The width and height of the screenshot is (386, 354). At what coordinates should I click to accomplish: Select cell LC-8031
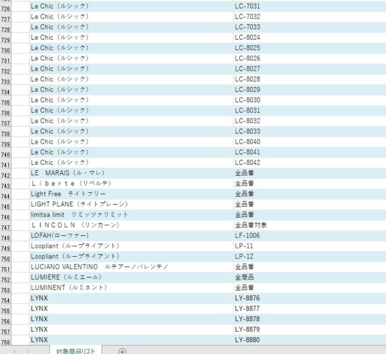[309, 111]
